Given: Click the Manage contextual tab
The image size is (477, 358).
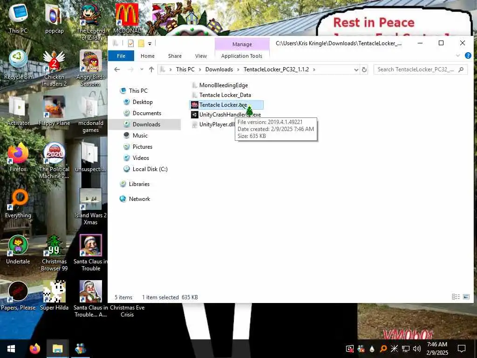Looking at the screenshot, I should coord(242,44).
